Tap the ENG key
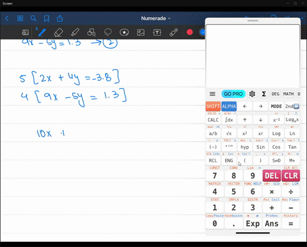This screenshot has height=247, width=307. tap(229, 161)
